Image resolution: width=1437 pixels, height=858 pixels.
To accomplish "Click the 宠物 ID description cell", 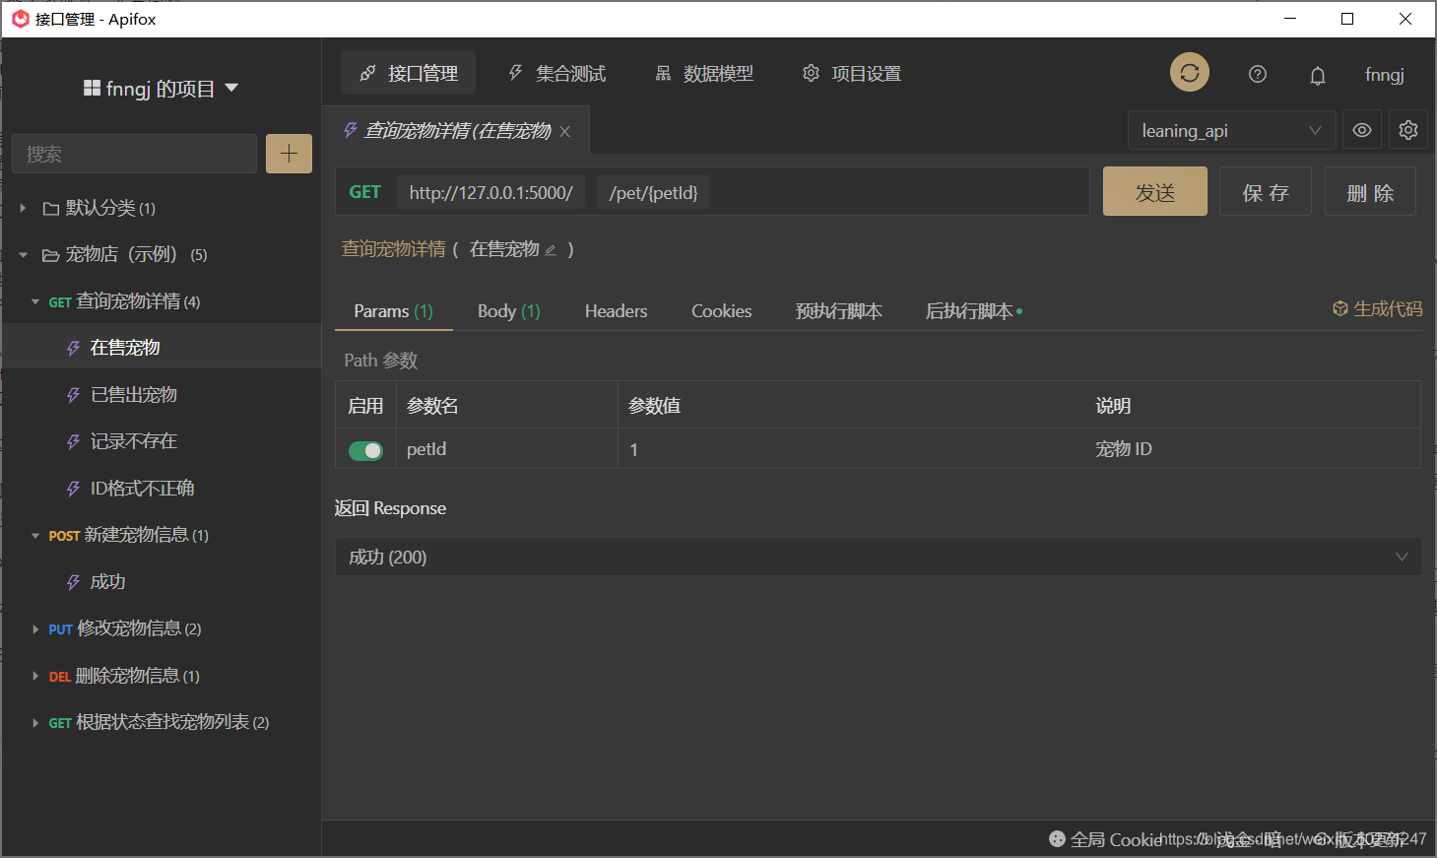I will click(x=1253, y=449).
